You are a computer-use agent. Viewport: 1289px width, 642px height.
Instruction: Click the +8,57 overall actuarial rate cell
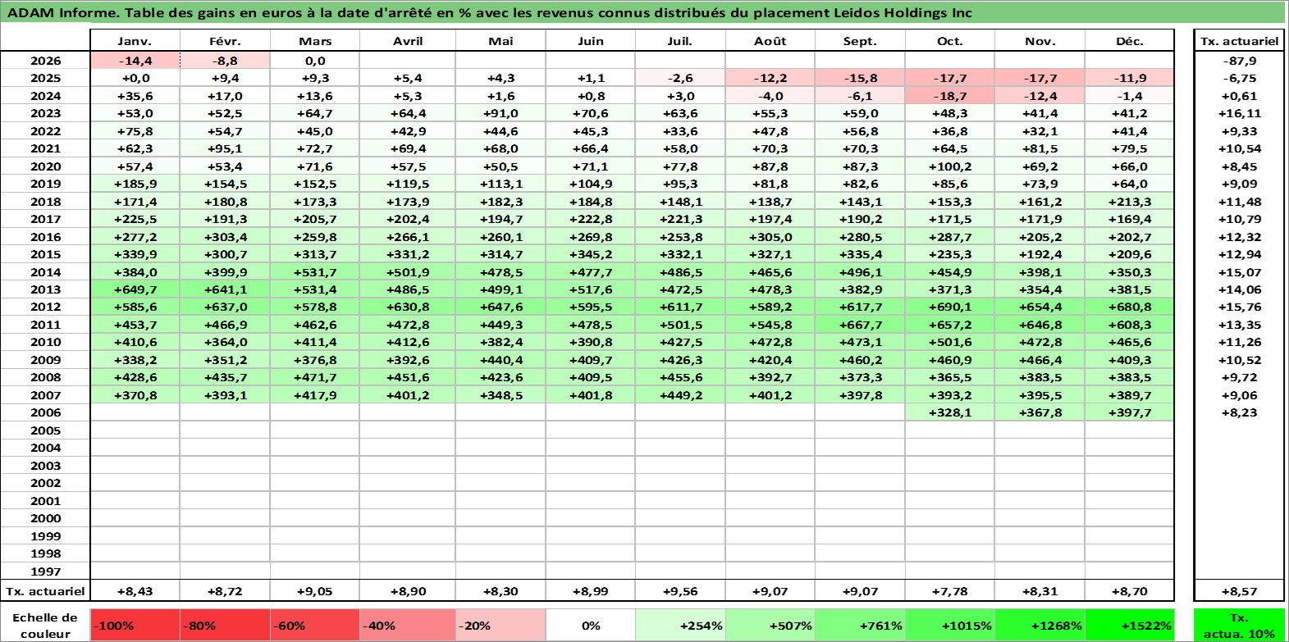coord(1239,591)
